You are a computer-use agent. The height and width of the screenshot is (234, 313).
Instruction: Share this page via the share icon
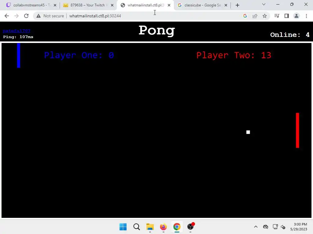255,16
